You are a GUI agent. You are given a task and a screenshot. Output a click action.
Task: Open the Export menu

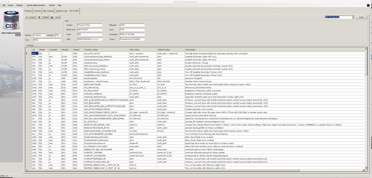[x=11, y=5]
